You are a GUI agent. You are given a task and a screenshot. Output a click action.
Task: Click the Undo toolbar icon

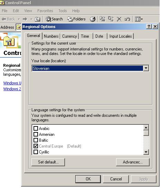127,19
